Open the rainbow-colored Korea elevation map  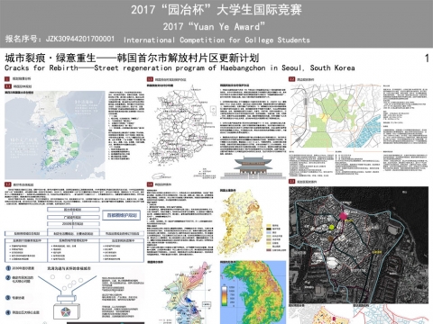tap(253, 292)
